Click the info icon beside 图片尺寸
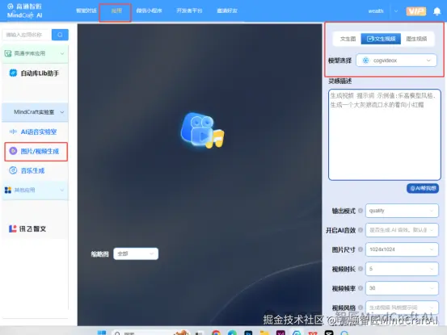 (x=361, y=249)
